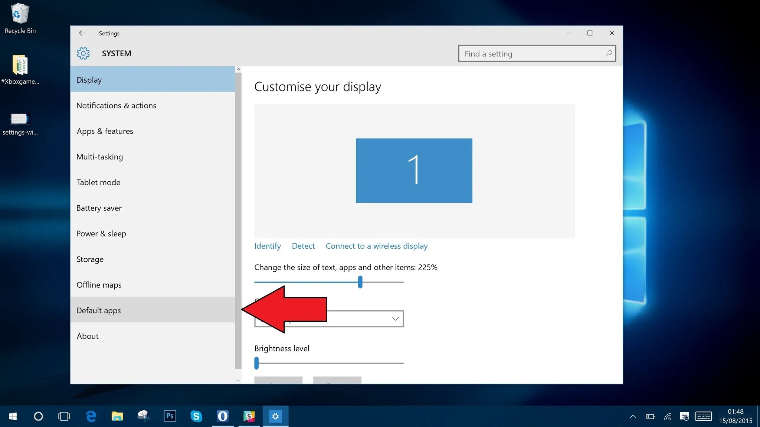760x427 pixels.
Task: Click Detect displays link
Action: click(303, 246)
